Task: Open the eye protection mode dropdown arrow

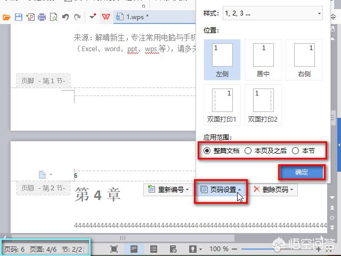Action: pos(200,249)
